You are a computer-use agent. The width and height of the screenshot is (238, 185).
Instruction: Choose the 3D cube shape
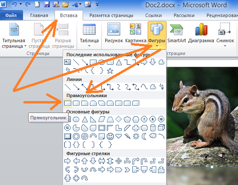coord(161,128)
